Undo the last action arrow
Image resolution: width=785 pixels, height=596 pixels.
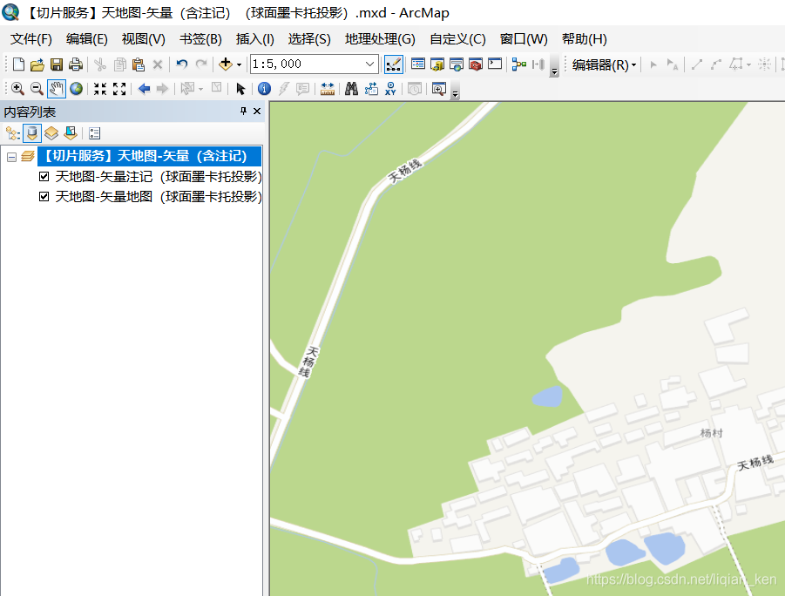(182, 64)
